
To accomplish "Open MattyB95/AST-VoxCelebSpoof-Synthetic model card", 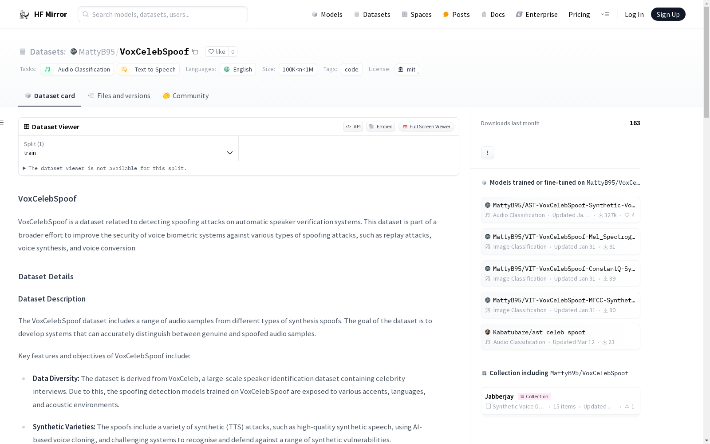I will (560, 210).
